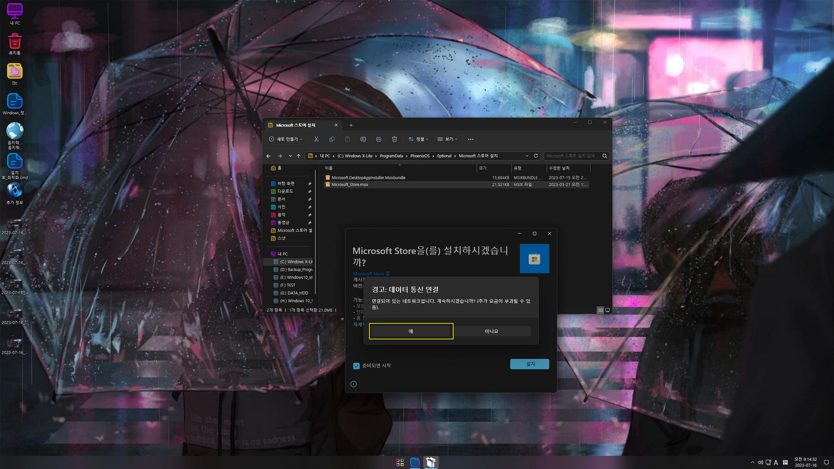The width and height of the screenshot is (834, 469).
Task: Sort by the 크기 column header
Action: coord(493,168)
